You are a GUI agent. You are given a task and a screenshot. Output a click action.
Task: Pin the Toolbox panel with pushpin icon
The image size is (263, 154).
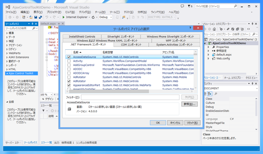click(x=33, y=24)
